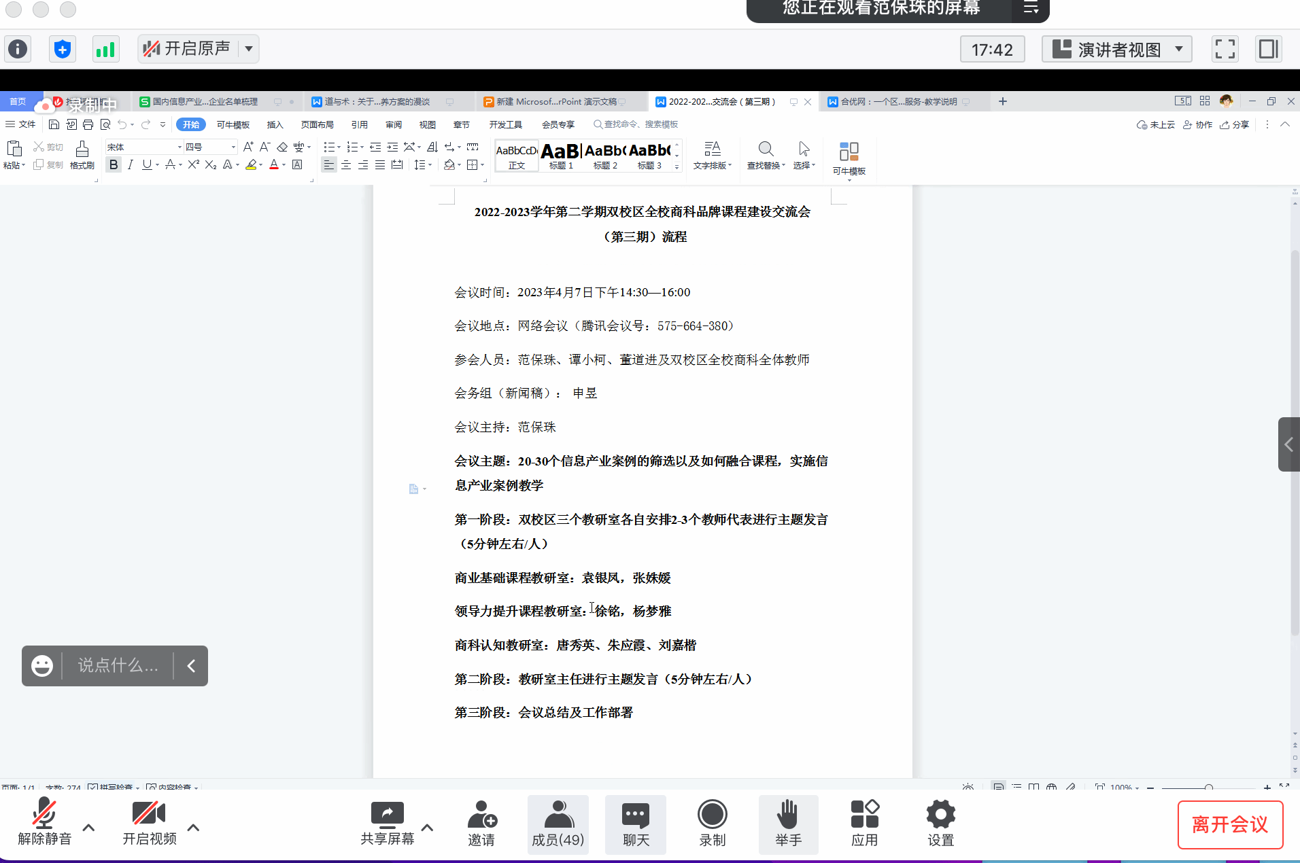Open the network signal status icon
Screen dimensions: 1300x863
105,49
